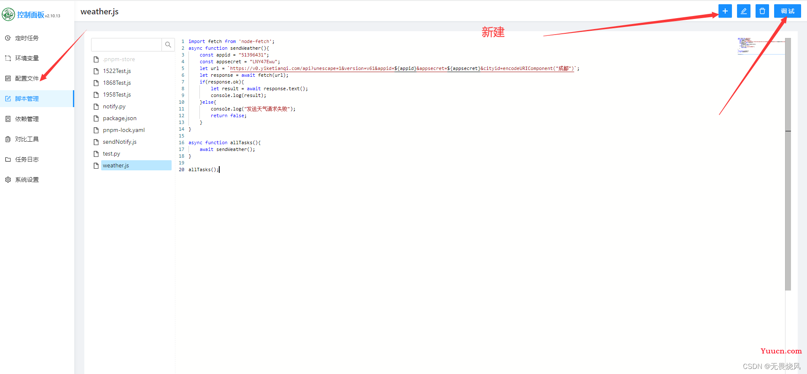Click the edit icon beside 脚本管理
807x374 pixels.
pos(8,99)
